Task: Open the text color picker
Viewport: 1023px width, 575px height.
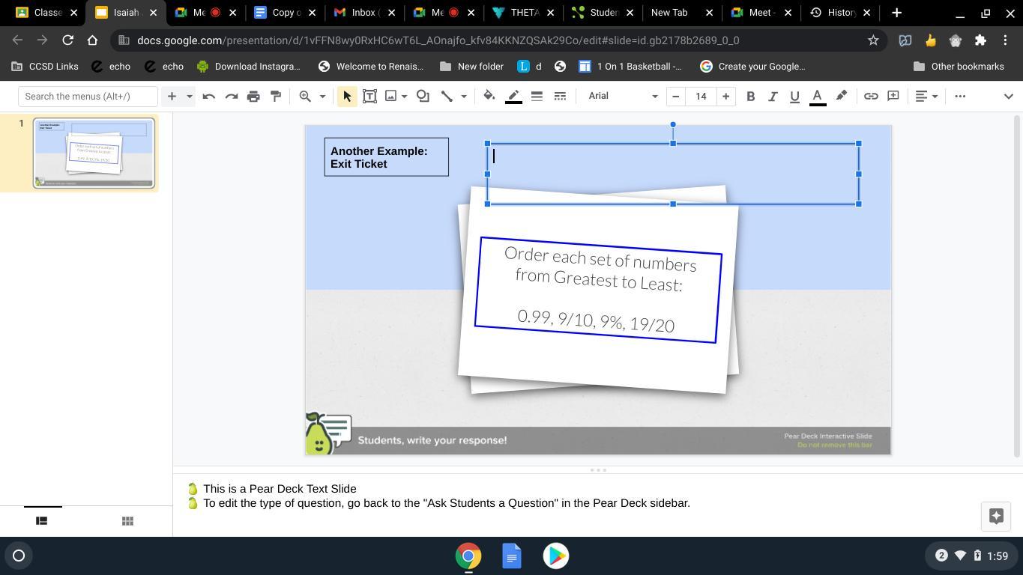Action: pyautogui.click(x=818, y=96)
